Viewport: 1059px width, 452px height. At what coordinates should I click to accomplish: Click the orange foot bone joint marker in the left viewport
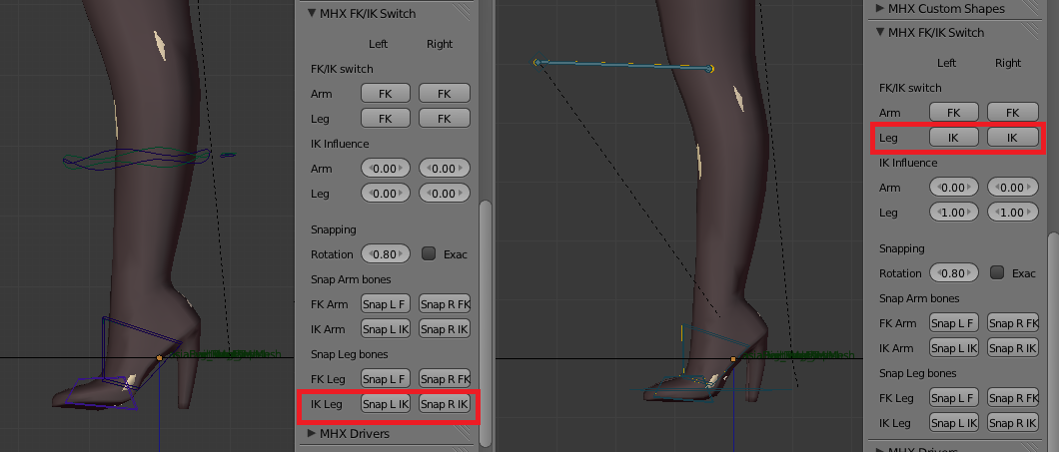[x=160, y=357]
